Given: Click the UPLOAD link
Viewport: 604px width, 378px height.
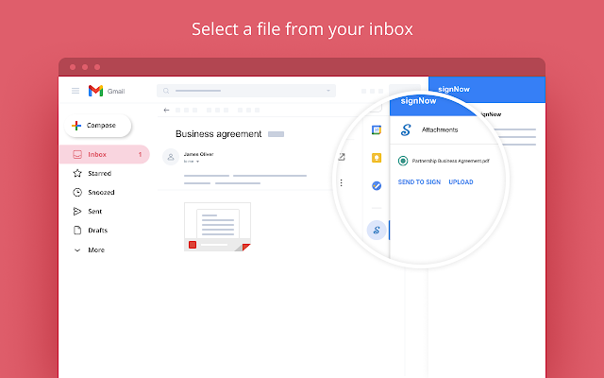Looking at the screenshot, I should 461,182.
